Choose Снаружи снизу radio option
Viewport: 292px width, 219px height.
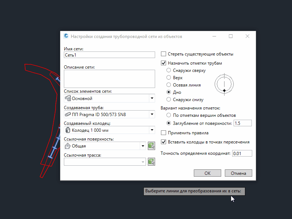click(169, 99)
